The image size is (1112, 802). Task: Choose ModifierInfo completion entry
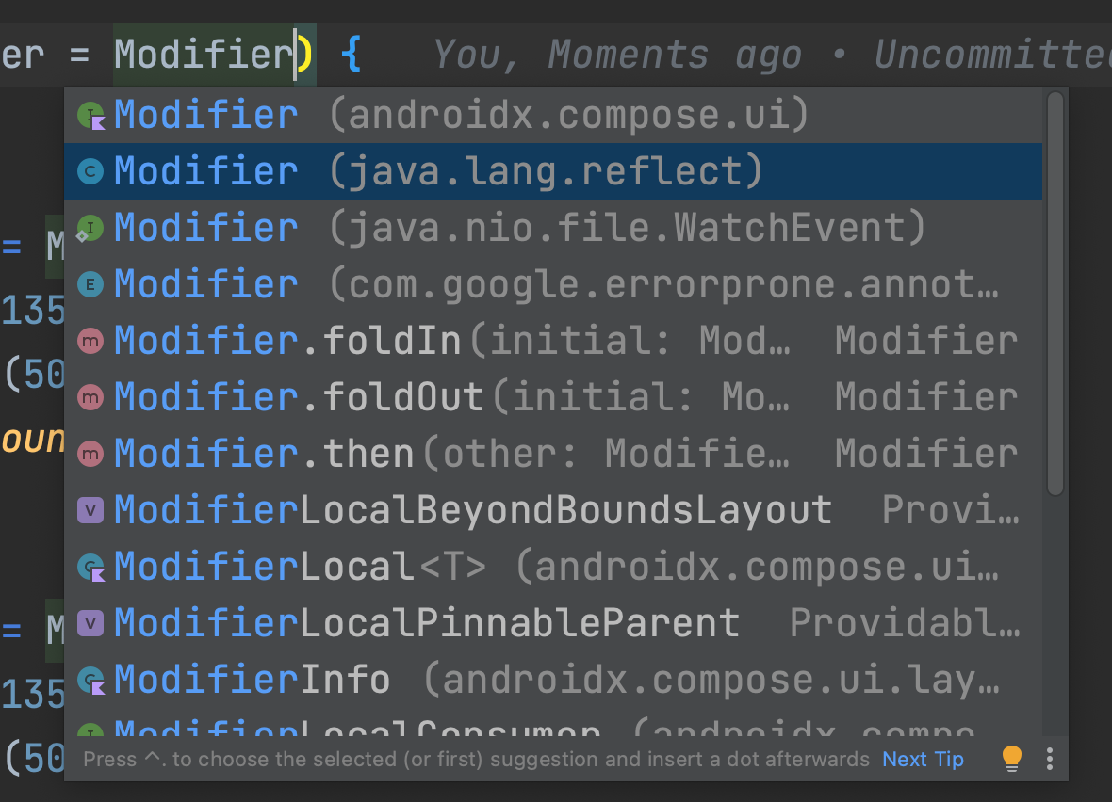[553, 680]
